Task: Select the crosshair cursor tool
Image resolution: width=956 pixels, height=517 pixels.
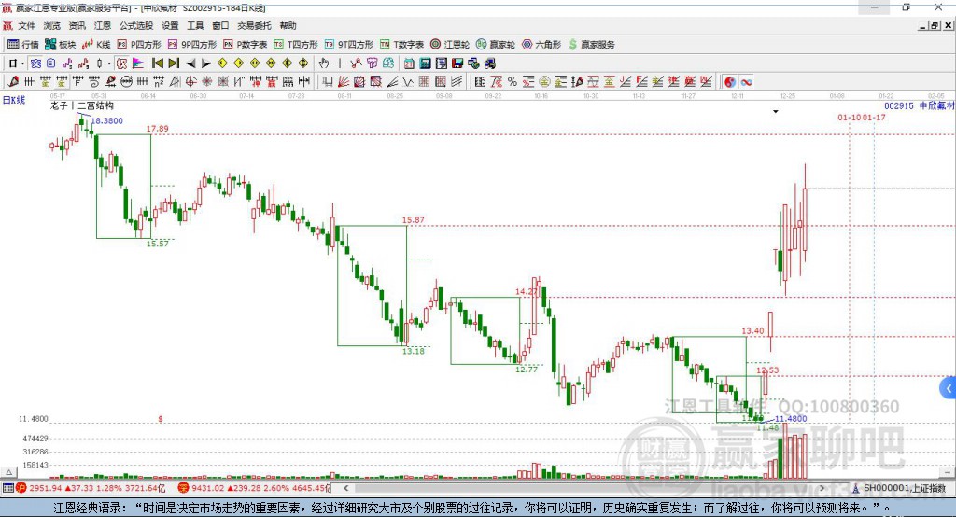Action: (340, 63)
